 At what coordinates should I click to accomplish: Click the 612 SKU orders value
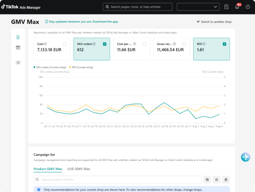80,50
